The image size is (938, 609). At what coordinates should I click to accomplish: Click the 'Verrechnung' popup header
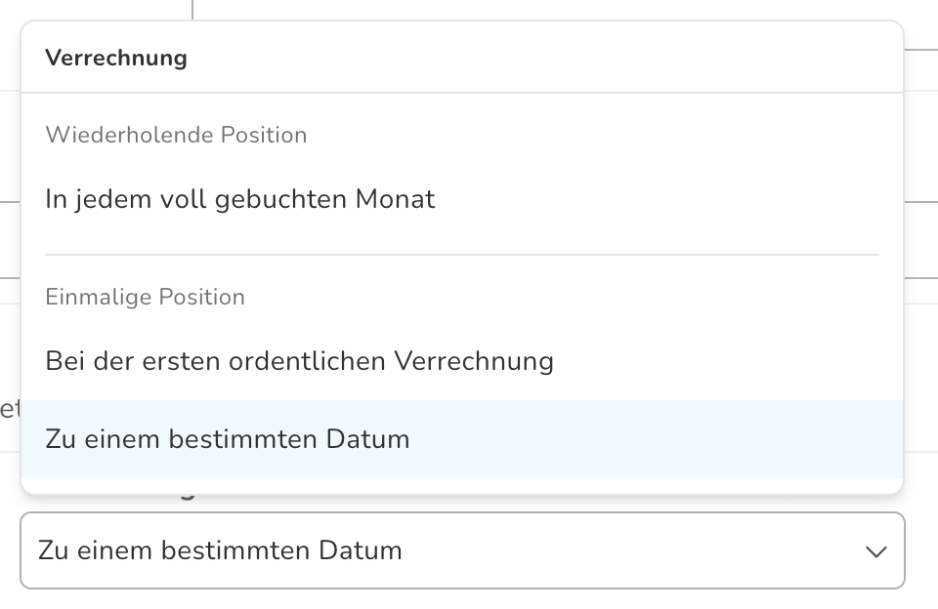[116, 58]
